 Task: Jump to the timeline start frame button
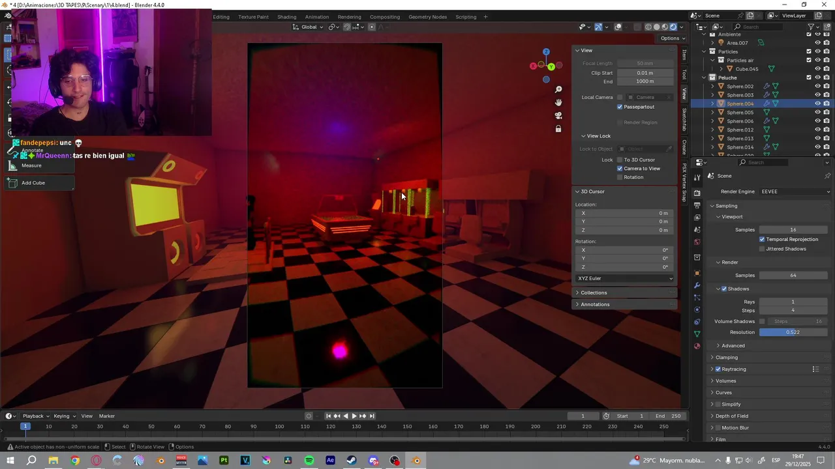click(328, 416)
